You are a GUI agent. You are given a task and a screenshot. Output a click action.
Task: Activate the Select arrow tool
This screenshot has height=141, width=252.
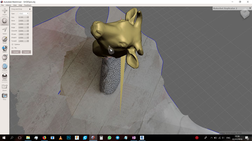pyautogui.click(x=5, y=30)
